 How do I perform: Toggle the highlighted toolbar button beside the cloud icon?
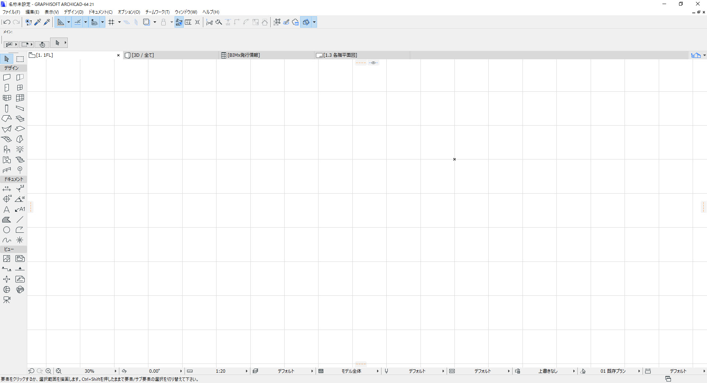306,22
